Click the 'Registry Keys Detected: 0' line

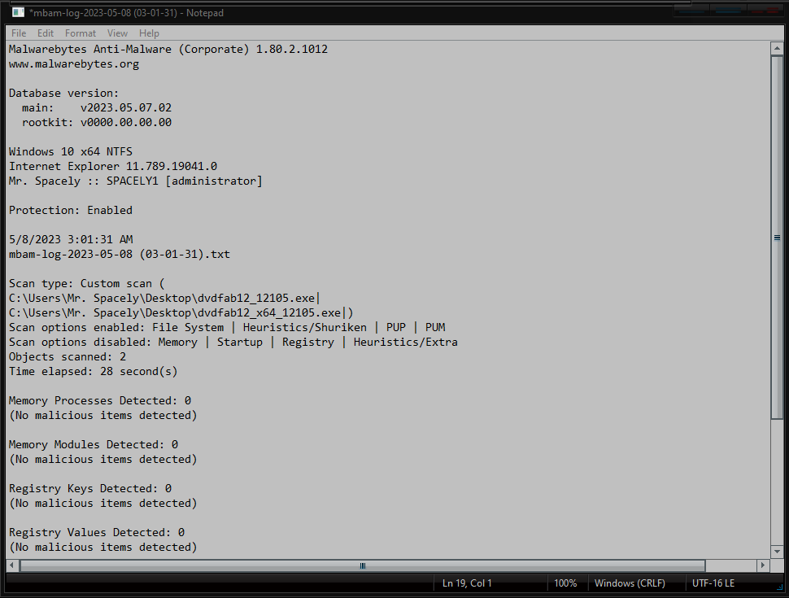(x=90, y=489)
